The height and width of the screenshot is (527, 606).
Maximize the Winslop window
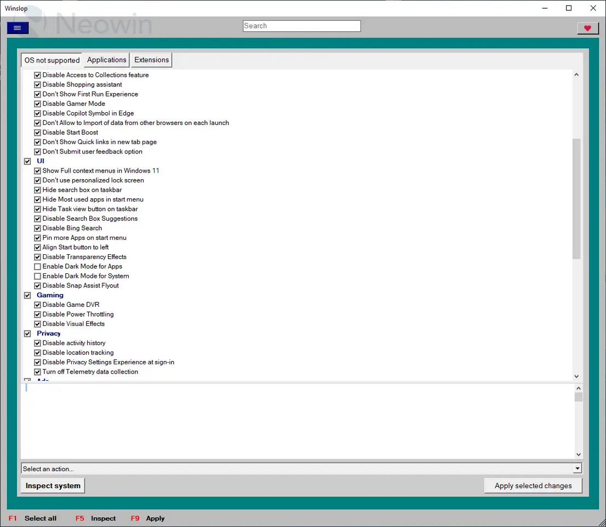pos(569,8)
